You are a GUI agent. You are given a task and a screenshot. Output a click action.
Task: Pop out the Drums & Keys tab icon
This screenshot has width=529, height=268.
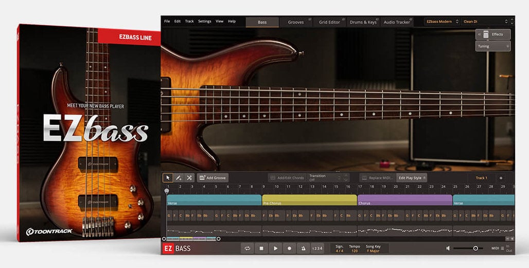pyautogui.click(x=377, y=19)
